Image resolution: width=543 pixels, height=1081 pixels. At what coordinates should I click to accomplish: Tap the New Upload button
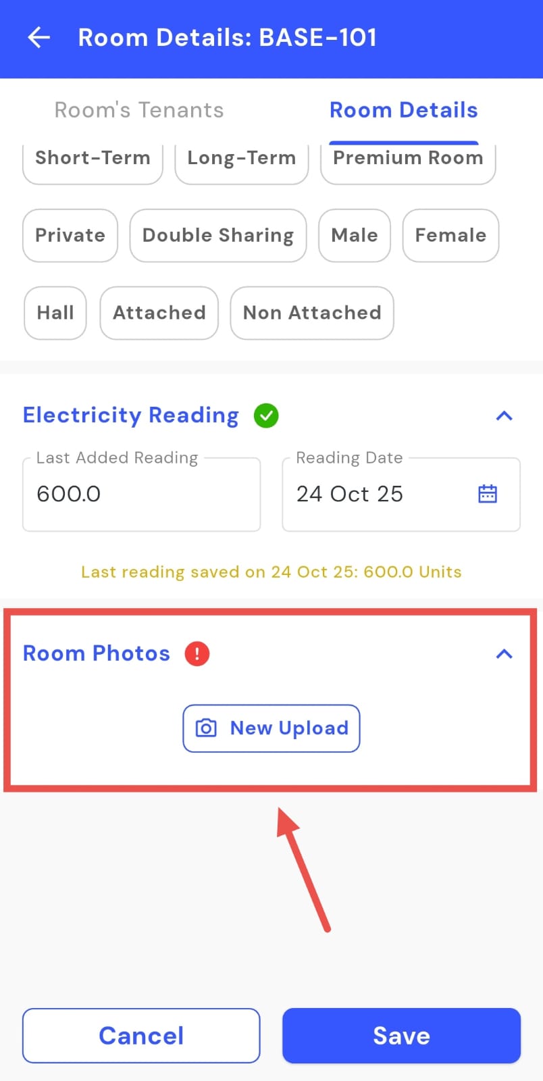click(271, 728)
